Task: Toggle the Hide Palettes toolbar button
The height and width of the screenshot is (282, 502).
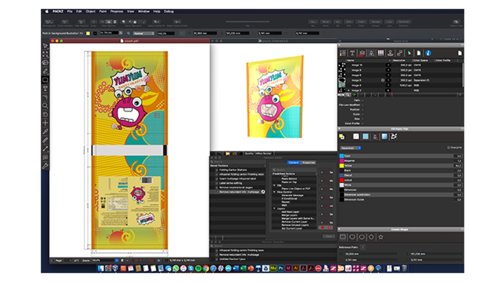Action: [x=81, y=23]
